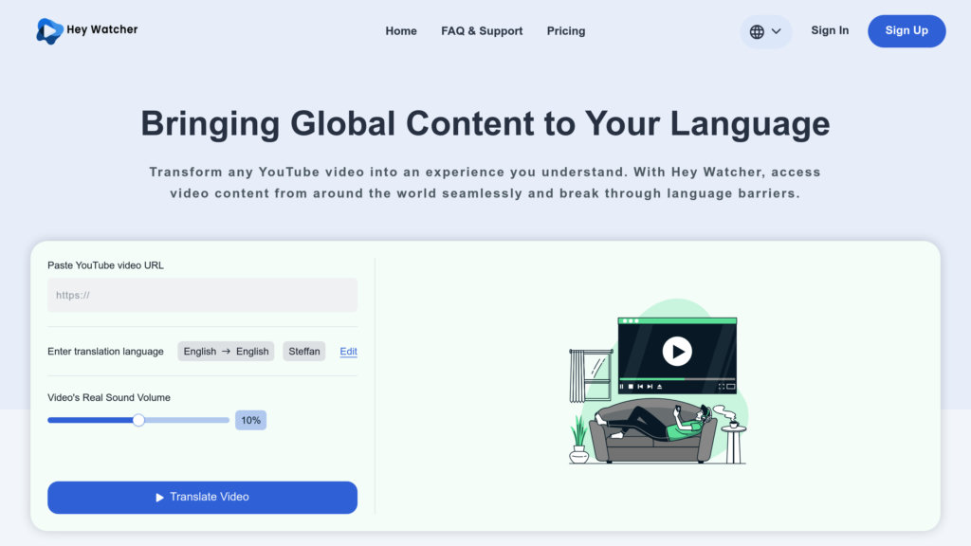Click the Edit translation language link

click(348, 351)
